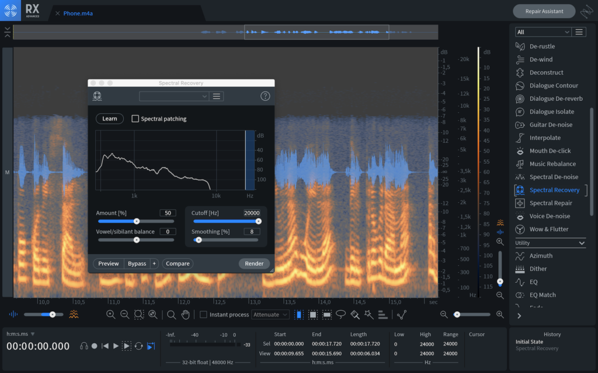Open the Spectral Recovery help icon
The width and height of the screenshot is (598, 373).
tap(265, 96)
